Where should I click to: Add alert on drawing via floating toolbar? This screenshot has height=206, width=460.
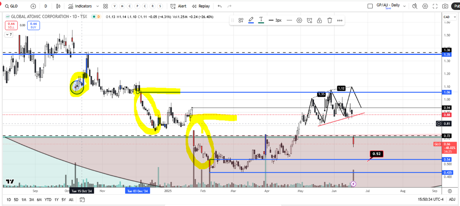(x=309, y=20)
